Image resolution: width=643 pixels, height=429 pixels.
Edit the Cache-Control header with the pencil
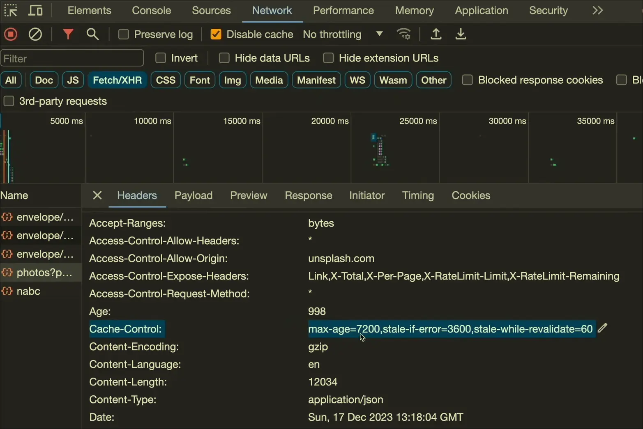coord(602,328)
